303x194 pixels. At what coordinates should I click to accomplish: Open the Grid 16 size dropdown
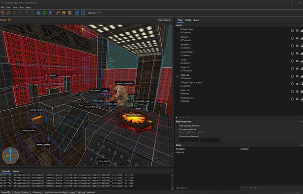click(x=94, y=13)
